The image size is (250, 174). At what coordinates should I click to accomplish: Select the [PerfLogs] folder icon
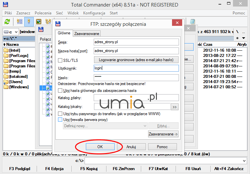(x=6, y=56)
